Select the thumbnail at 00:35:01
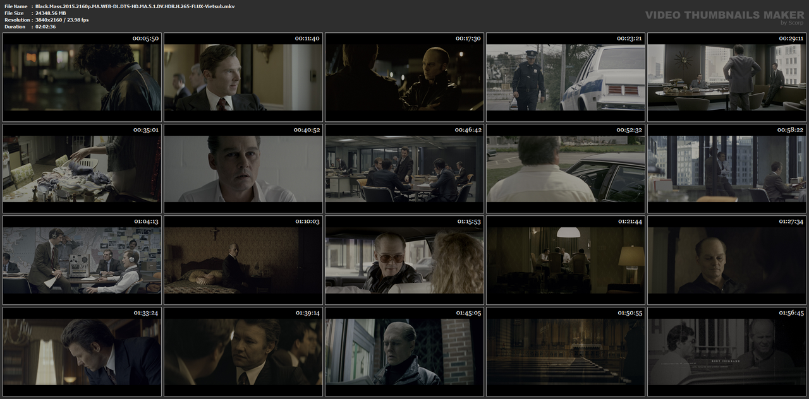 (x=82, y=169)
